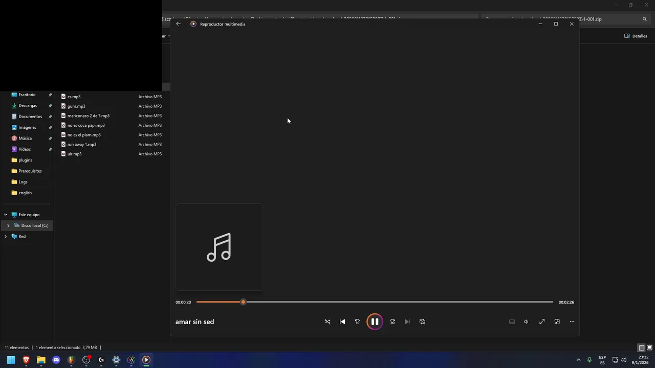
Task: Collapse the Este equipo tree node
Action: tap(6, 215)
